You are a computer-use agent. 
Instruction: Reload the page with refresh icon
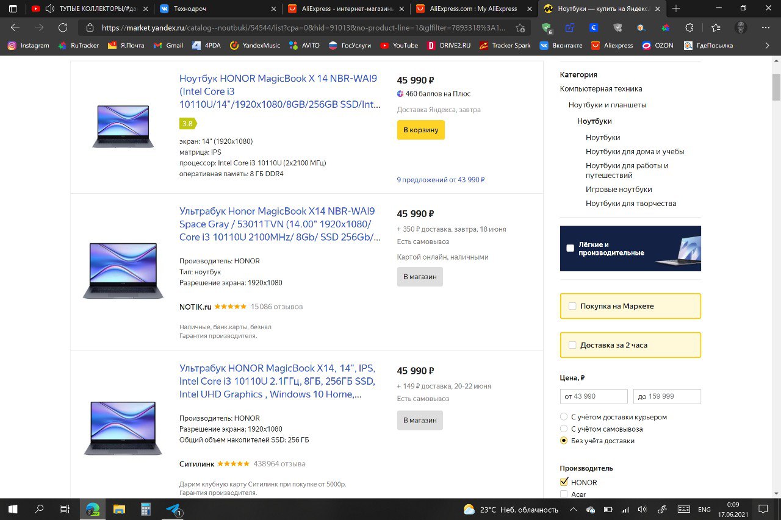tap(63, 27)
